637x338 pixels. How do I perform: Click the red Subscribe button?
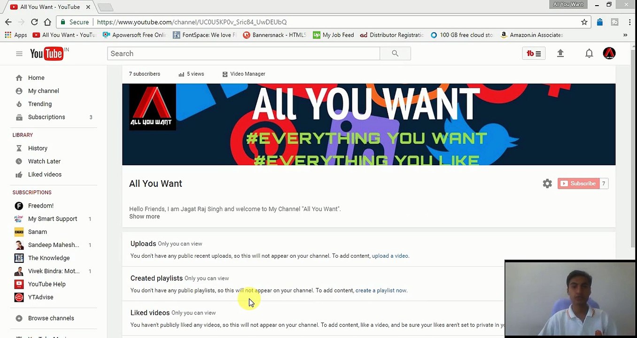click(x=577, y=184)
